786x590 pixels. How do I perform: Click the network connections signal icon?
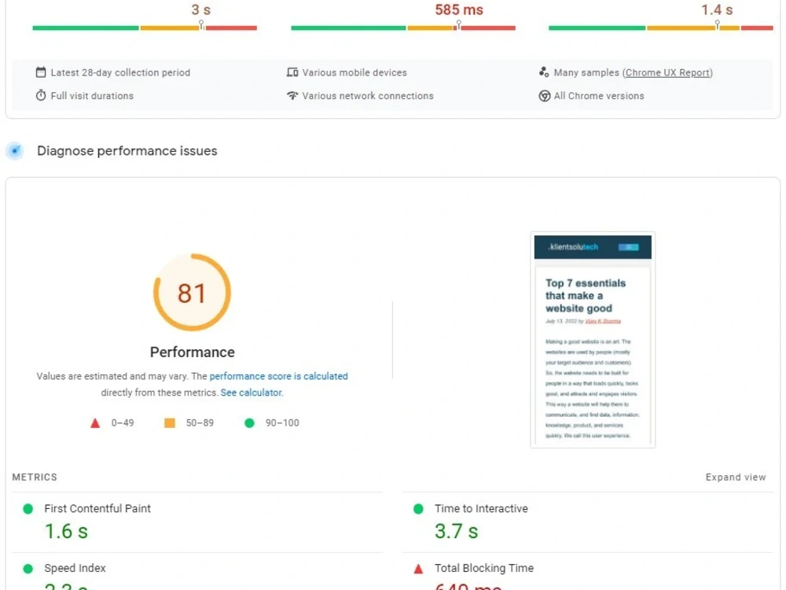click(292, 95)
